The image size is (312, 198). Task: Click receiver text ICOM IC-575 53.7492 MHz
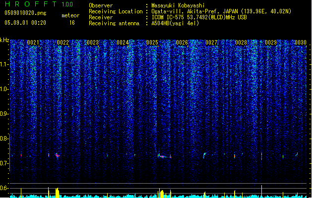coord(199,17)
